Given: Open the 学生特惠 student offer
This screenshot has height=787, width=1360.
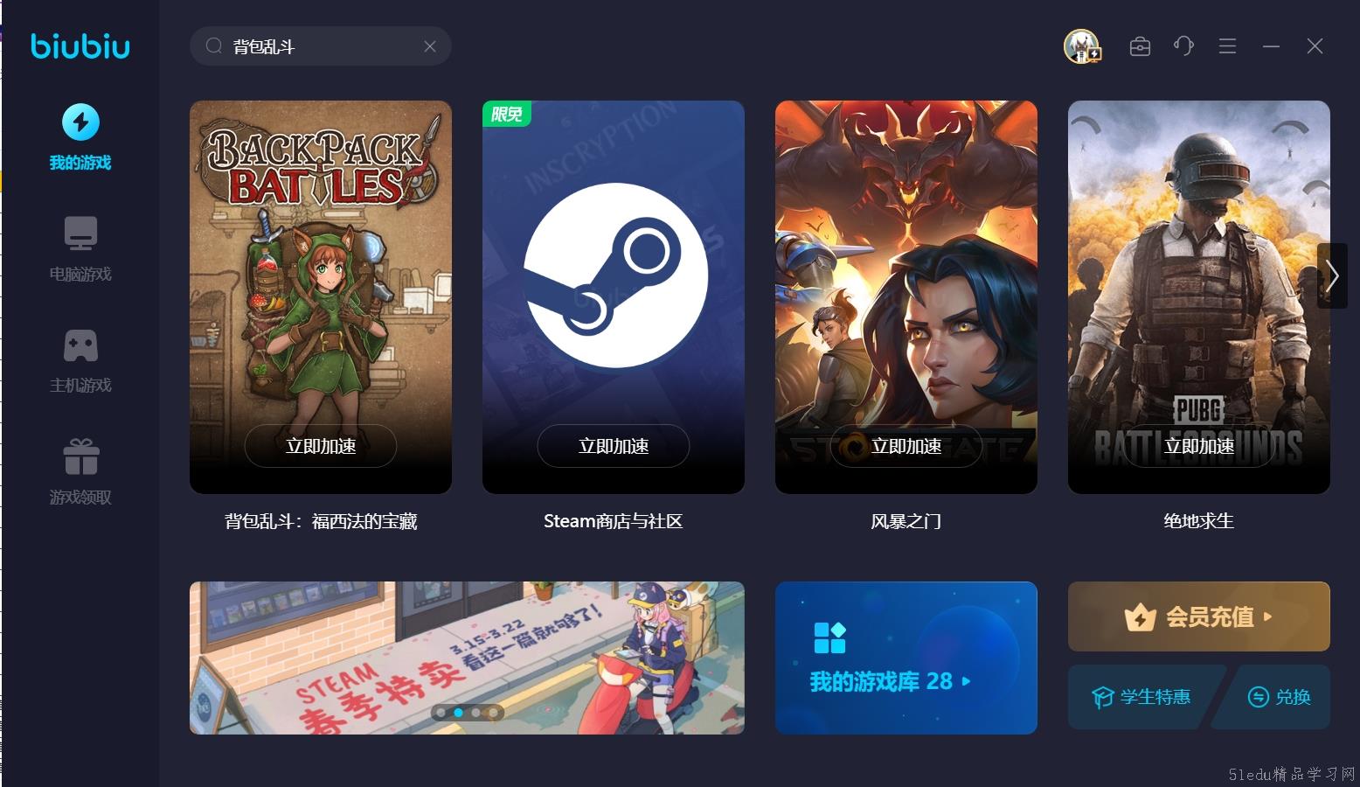Looking at the screenshot, I should click(x=1141, y=697).
